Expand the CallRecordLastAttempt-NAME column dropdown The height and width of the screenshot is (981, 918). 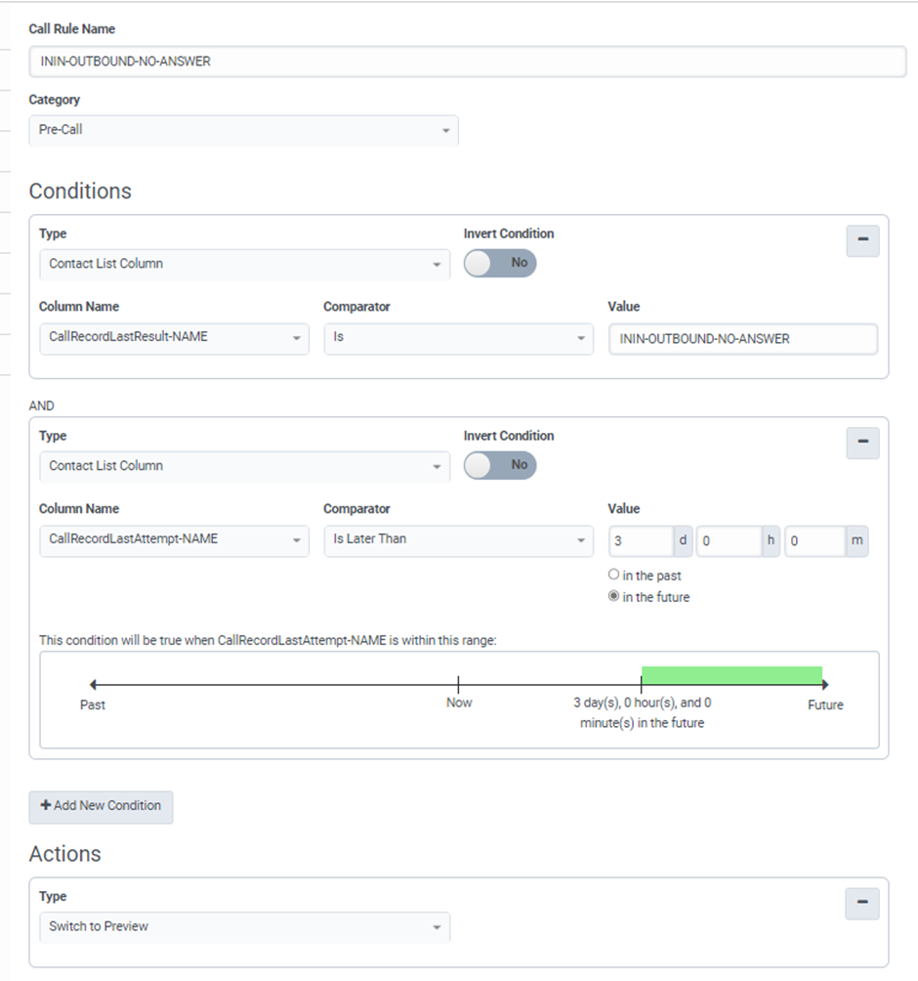[x=175, y=539]
